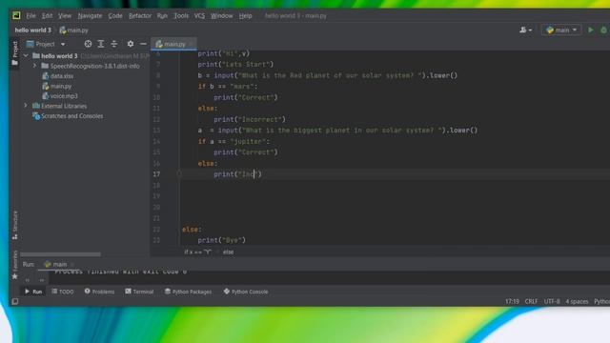
Task: Run the main configuration with green arrow
Action: tap(591, 30)
